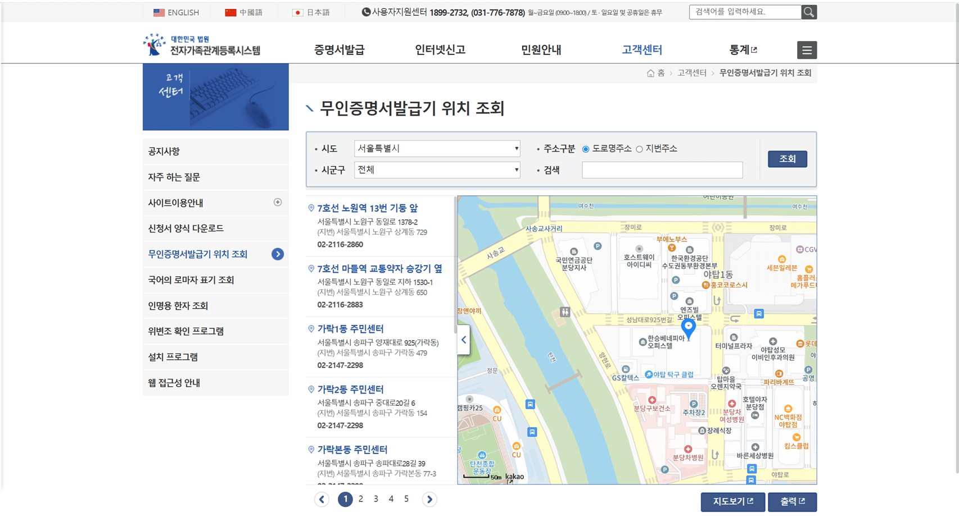Viewport: 959px width, 531px height.
Task: Select the 지번주소 radio button
Action: pyautogui.click(x=639, y=148)
